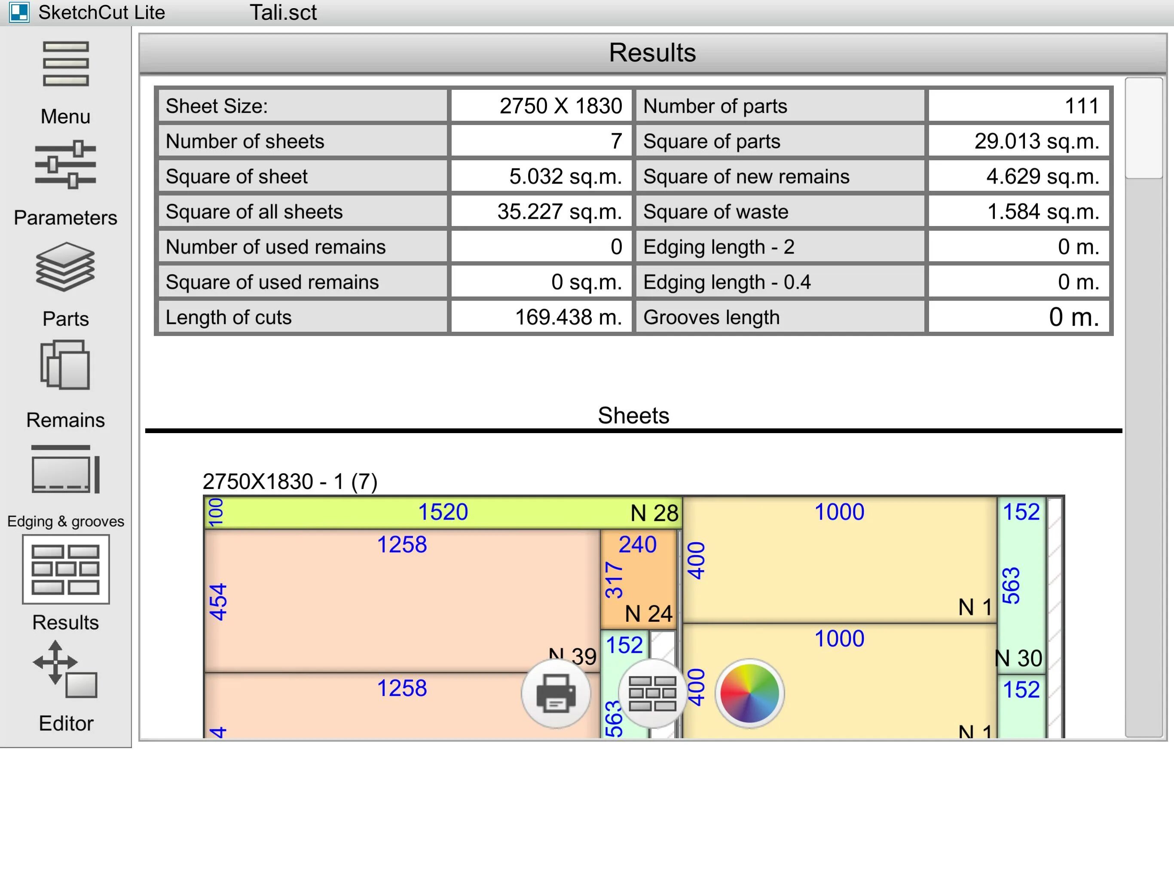Viewport: 1174px width, 880px height.
Task: Open Parameters sliders icon
Action: coord(65,165)
